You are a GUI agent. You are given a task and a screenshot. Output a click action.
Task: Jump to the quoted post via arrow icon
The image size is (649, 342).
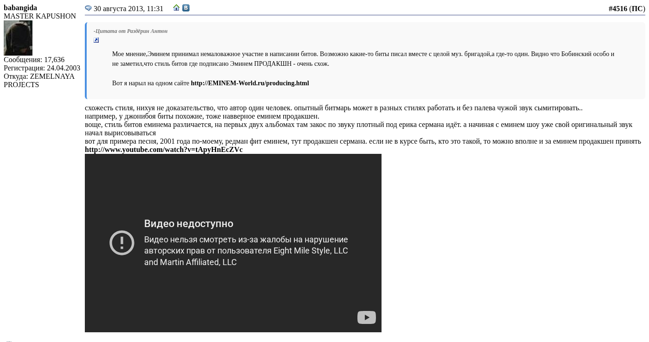(x=96, y=40)
